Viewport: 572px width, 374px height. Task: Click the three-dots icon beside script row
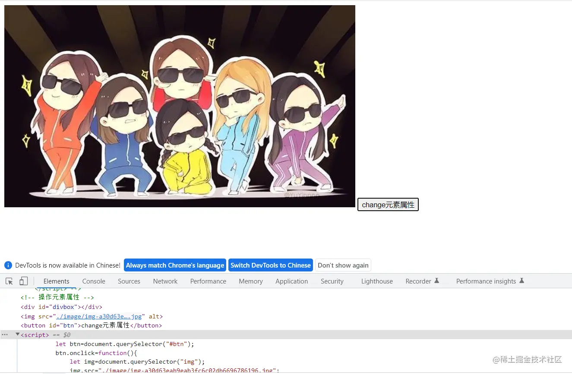[x=5, y=335]
